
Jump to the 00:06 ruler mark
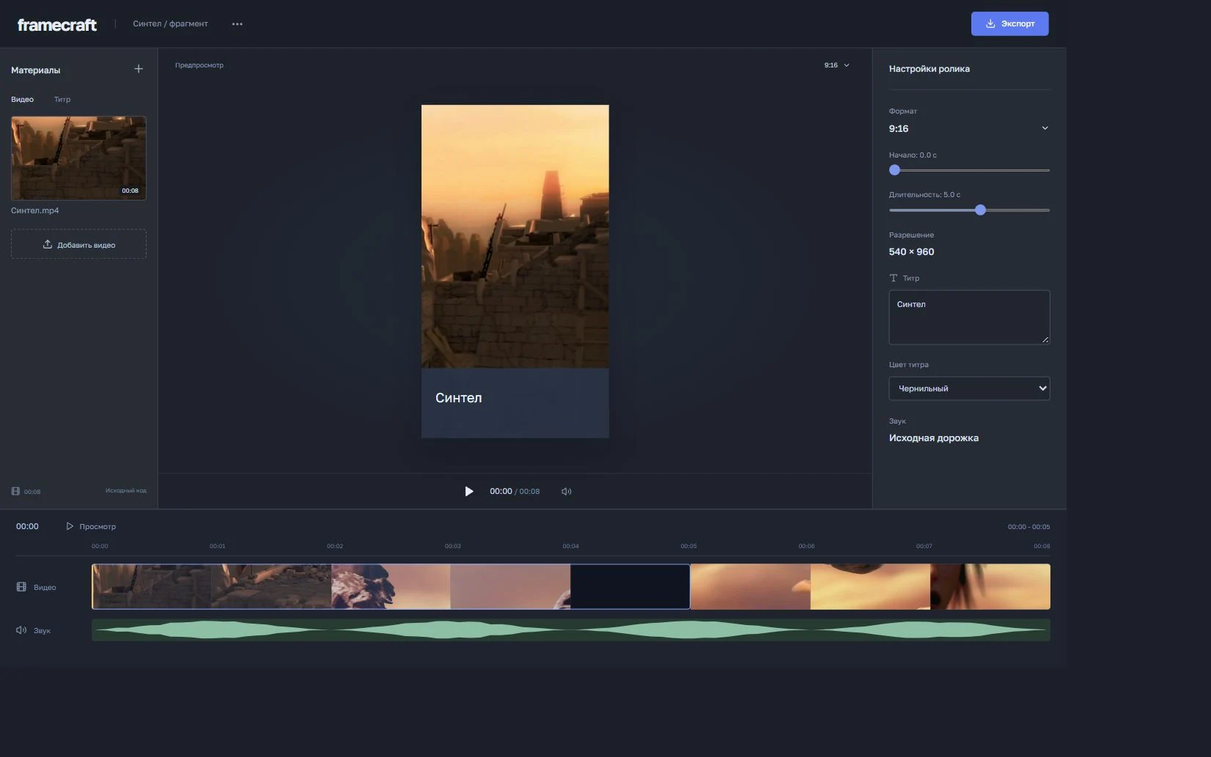(806, 546)
